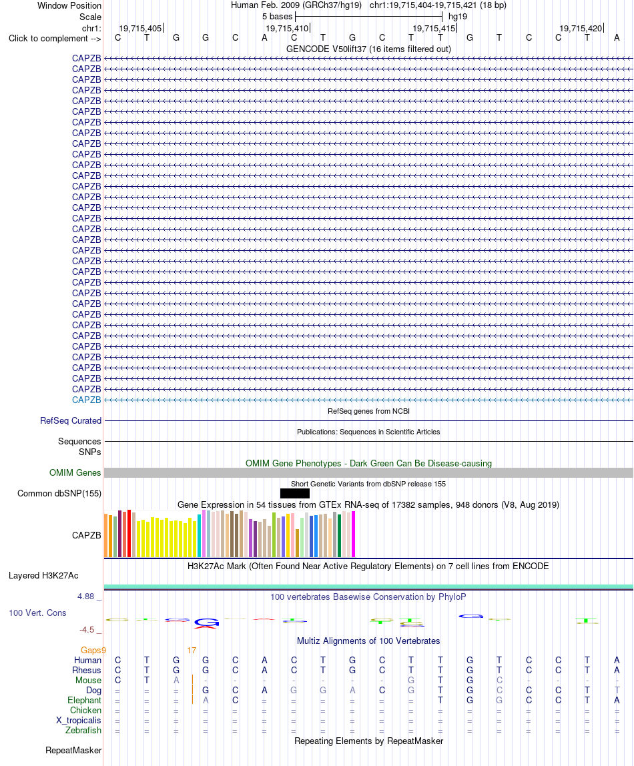Select the Rhesus alignment row label

click(x=87, y=670)
